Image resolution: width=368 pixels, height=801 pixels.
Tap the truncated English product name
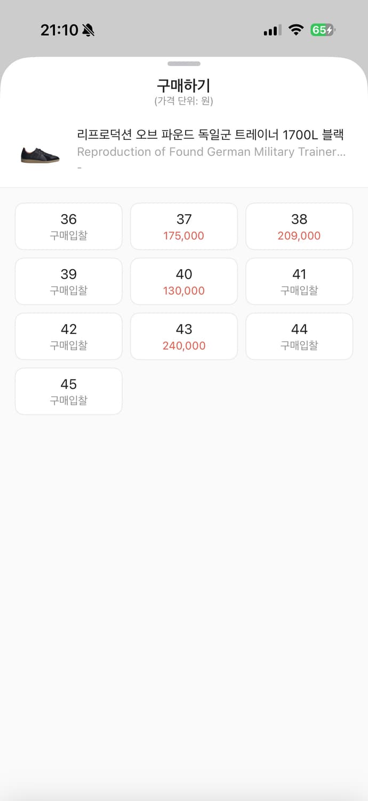[212, 152]
